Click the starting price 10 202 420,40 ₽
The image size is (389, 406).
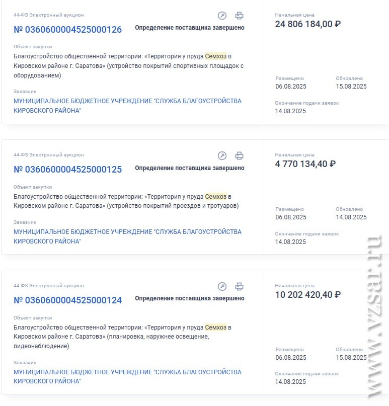click(x=307, y=295)
